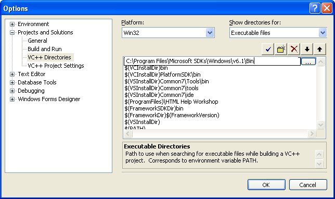Viewport: 335px width, 199px height.
Task: Click the horizontal scrollbar's left arrow
Action: tap(128, 134)
